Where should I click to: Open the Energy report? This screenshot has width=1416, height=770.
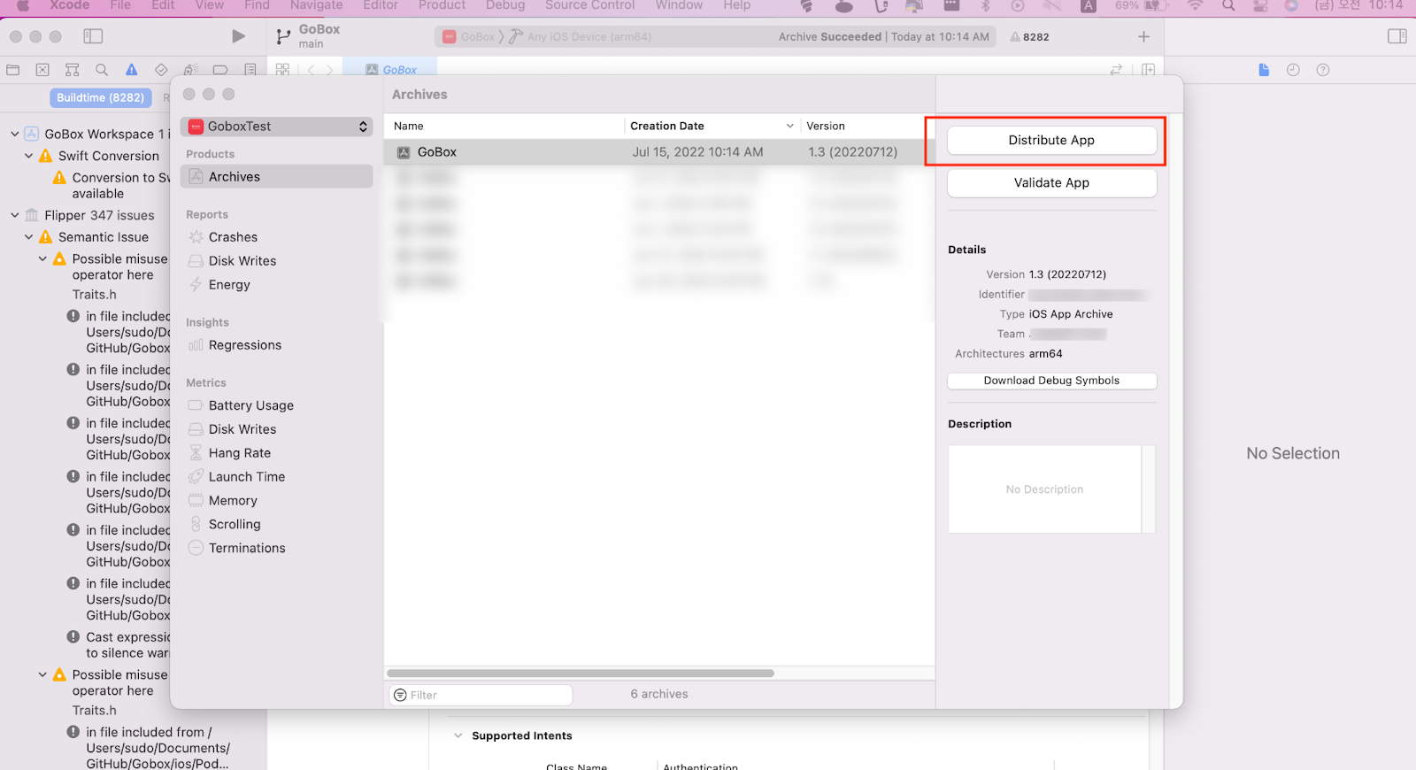click(x=229, y=285)
